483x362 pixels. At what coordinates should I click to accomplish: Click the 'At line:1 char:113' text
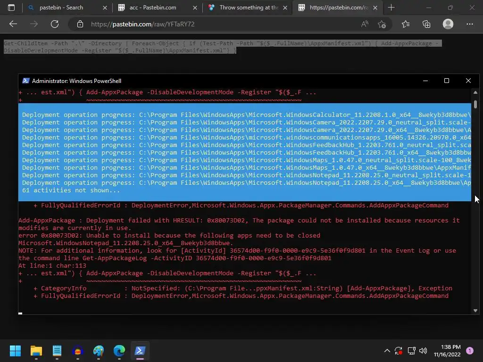coord(52,266)
